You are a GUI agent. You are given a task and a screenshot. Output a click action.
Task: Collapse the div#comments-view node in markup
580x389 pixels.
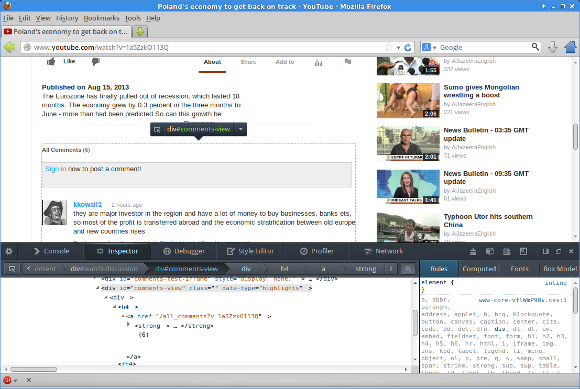point(97,288)
